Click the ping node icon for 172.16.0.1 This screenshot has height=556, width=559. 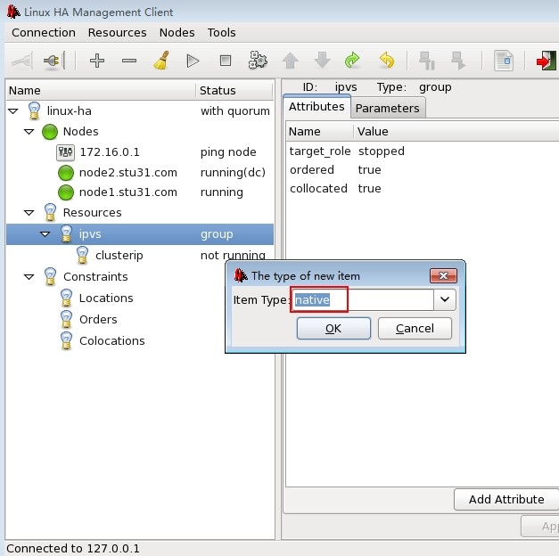coord(66,152)
